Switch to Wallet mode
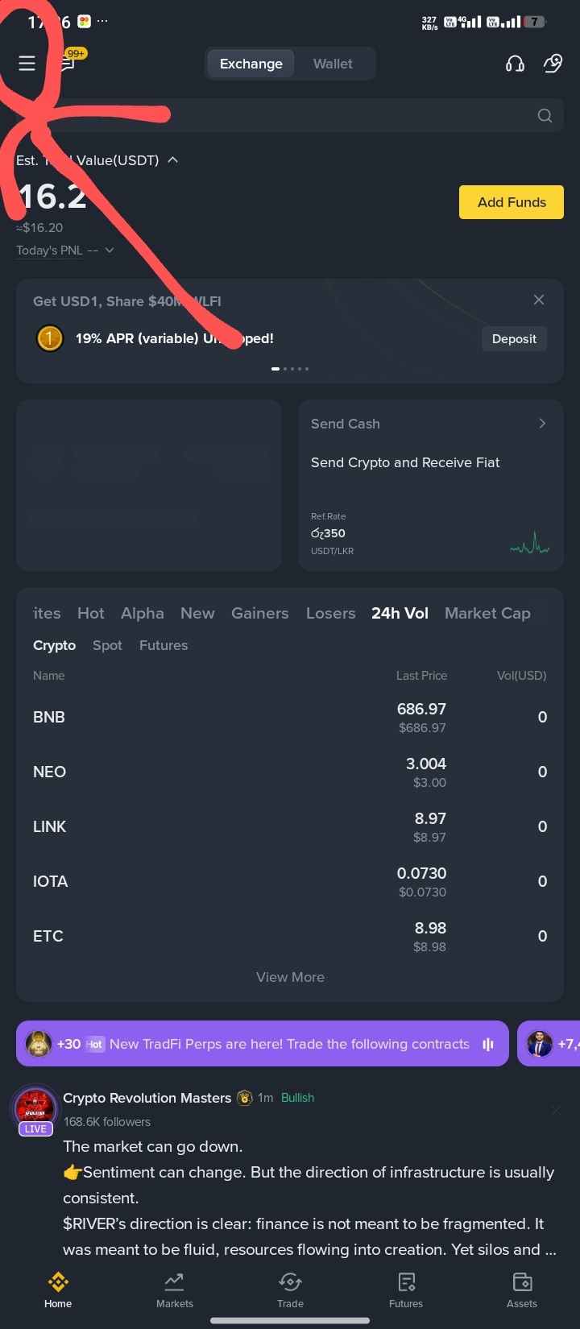Screen dimensions: 580x1329 [x=333, y=64]
